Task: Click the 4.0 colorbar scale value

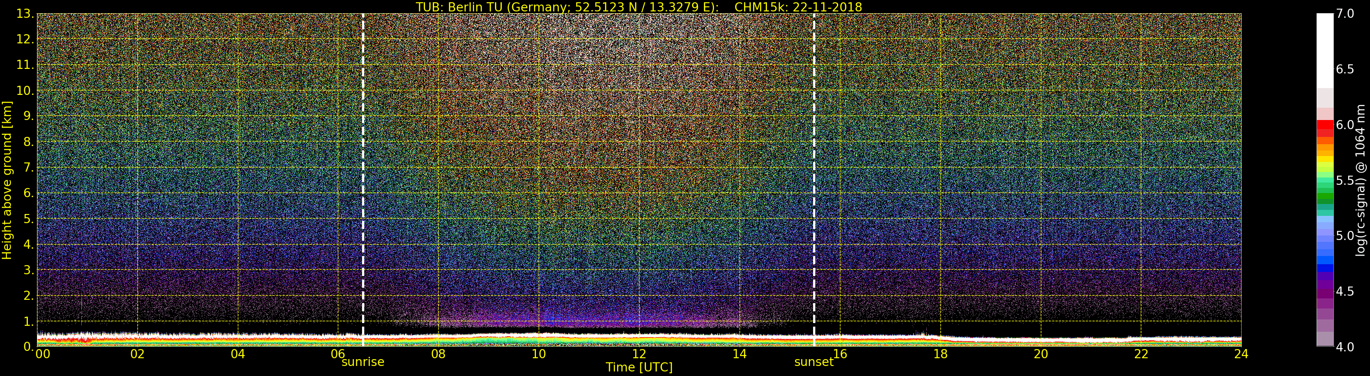Action: [1344, 347]
